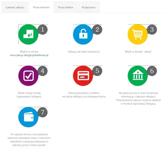The height and width of the screenshot is (151, 165).
Task: Click the gray number 1 badge
Action: pyautogui.click(x=43, y=30)
